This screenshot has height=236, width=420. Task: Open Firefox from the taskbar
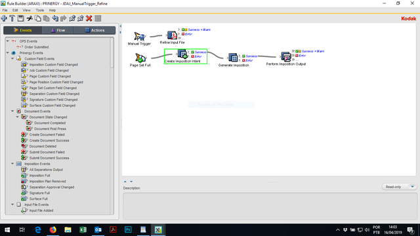[52, 229]
